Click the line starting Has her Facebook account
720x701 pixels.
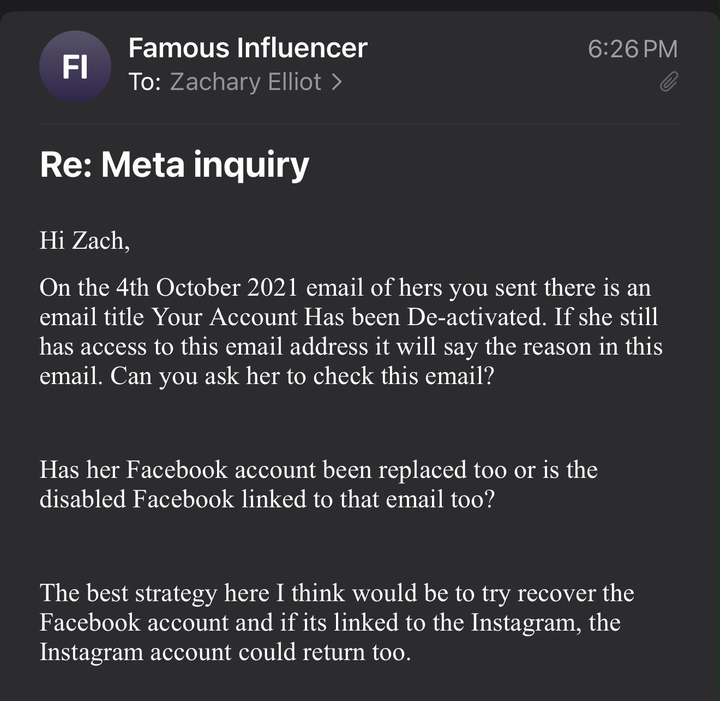click(319, 469)
